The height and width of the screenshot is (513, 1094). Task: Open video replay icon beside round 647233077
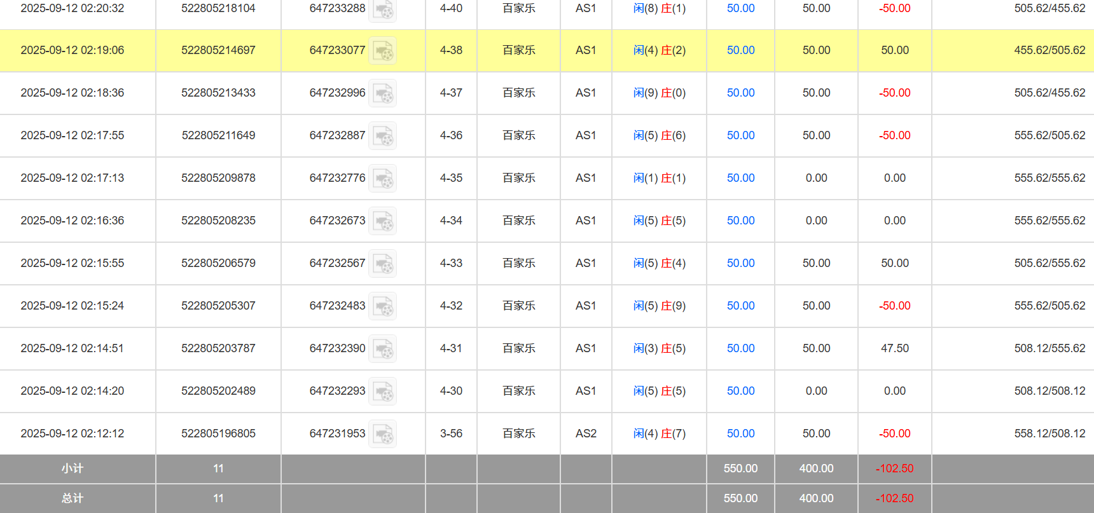click(x=383, y=51)
